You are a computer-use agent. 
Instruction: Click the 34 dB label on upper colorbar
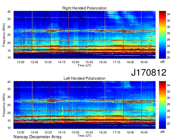point(168,14)
